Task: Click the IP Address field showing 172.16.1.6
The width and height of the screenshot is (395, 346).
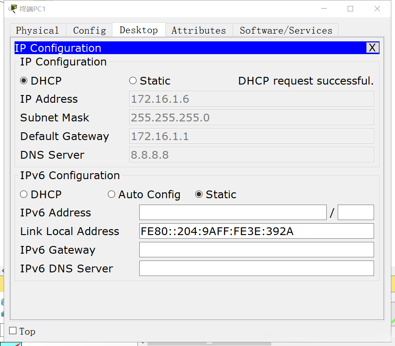Action: [x=251, y=99]
